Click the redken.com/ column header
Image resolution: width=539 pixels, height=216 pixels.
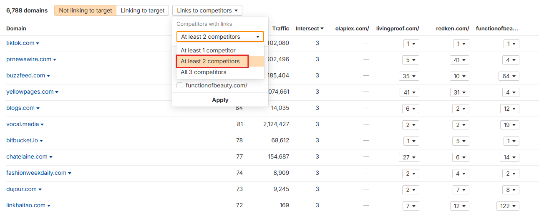453,28
